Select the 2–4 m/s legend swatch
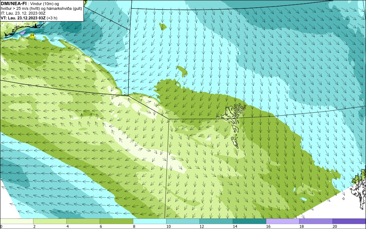366x229 pixels. click(50, 221)
